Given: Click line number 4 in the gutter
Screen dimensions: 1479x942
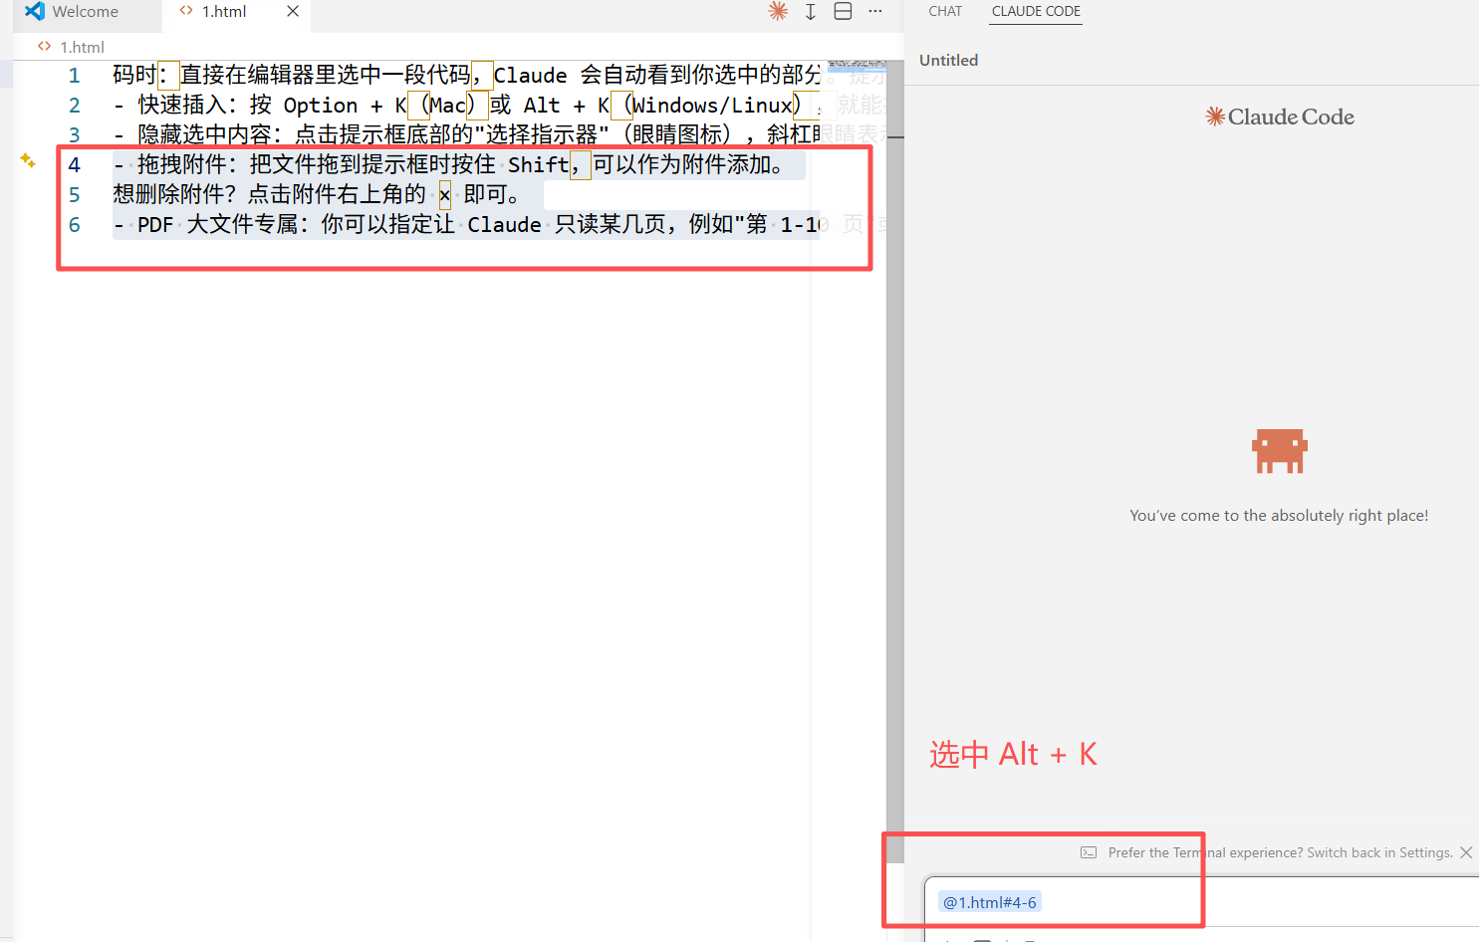Looking at the screenshot, I should tap(74, 165).
